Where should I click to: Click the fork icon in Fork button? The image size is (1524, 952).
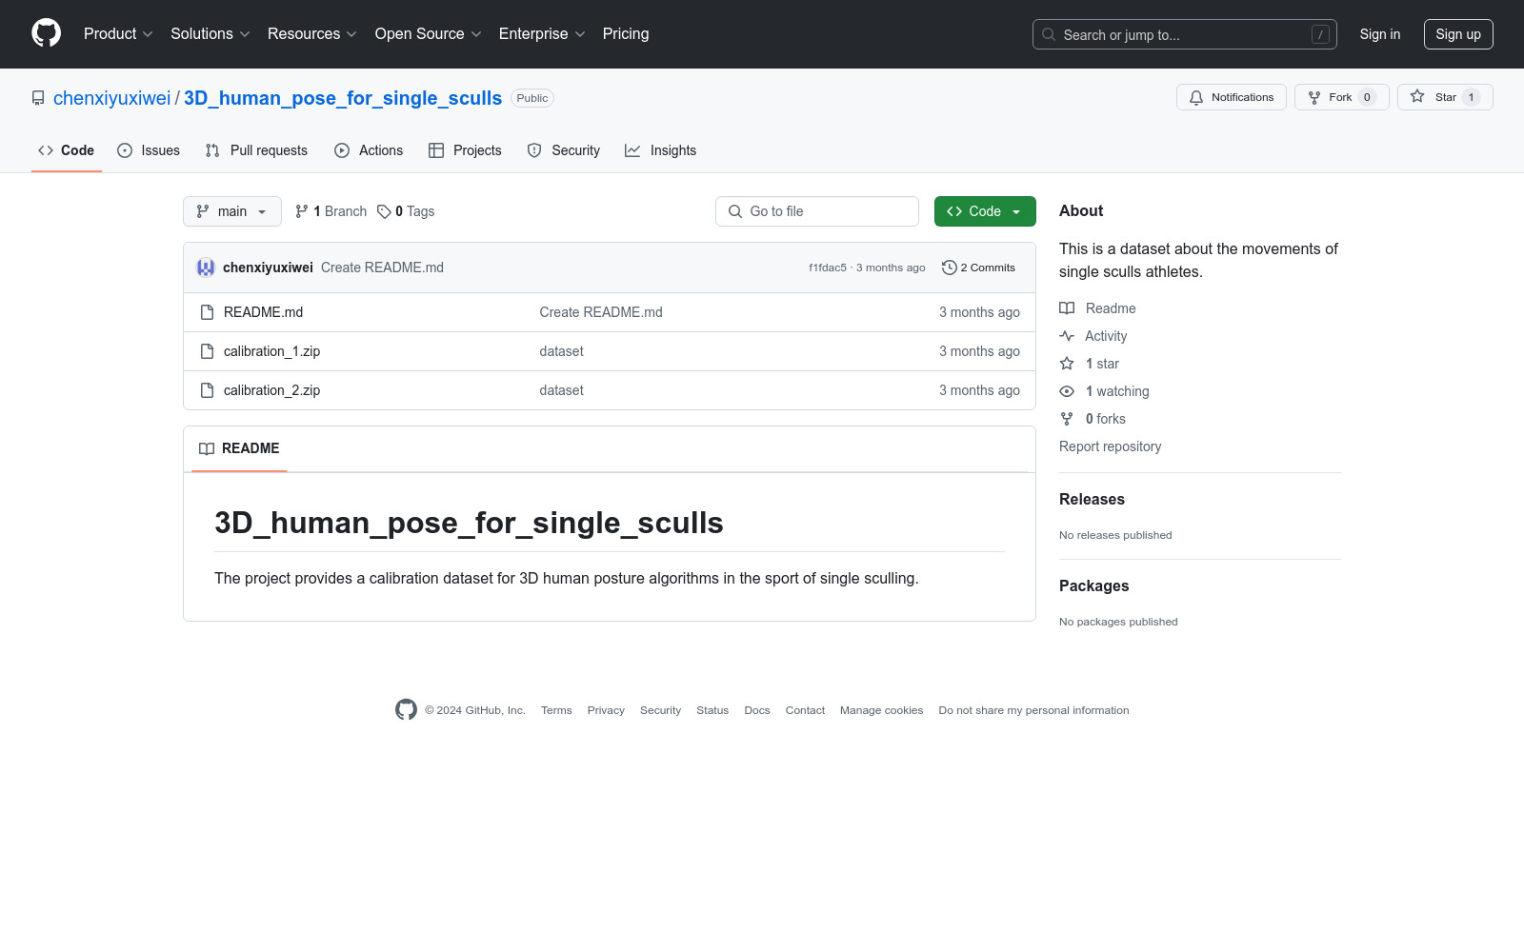[1314, 97]
